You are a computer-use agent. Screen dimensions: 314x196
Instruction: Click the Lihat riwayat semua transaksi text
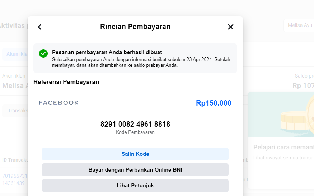pyautogui.click(x=283, y=158)
